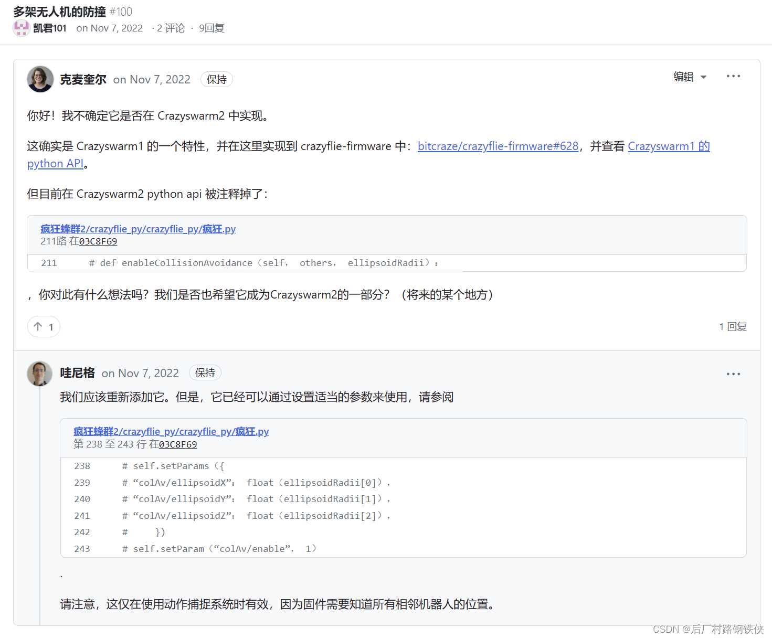The width and height of the screenshot is (772, 639).
Task: Click author name 克麦奎尔
Action: click(83, 80)
